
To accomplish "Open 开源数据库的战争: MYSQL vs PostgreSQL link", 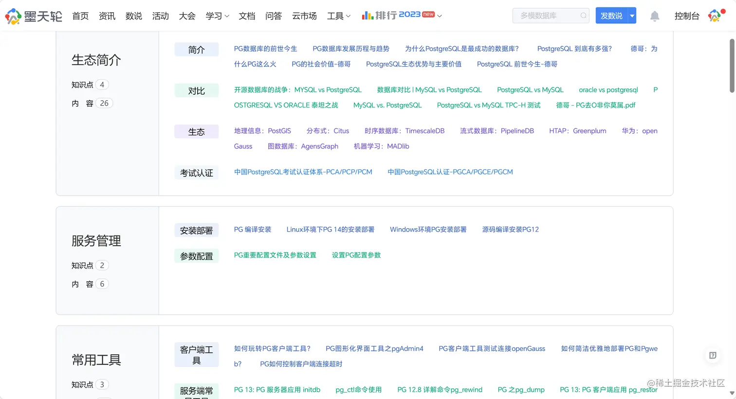I will tap(298, 90).
